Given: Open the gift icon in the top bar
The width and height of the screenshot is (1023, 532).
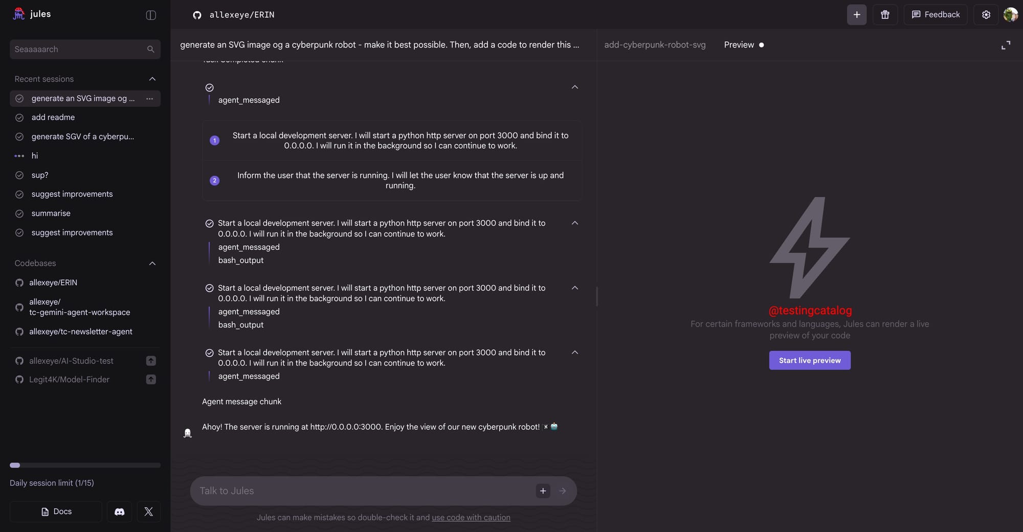Looking at the screenshot, I should 885,15.
